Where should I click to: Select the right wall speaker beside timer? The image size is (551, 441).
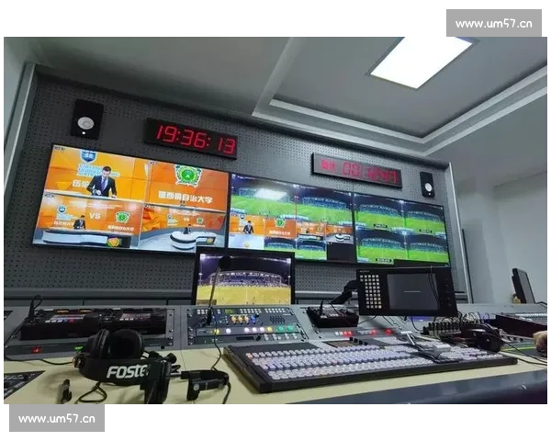[x=427, y=183]
